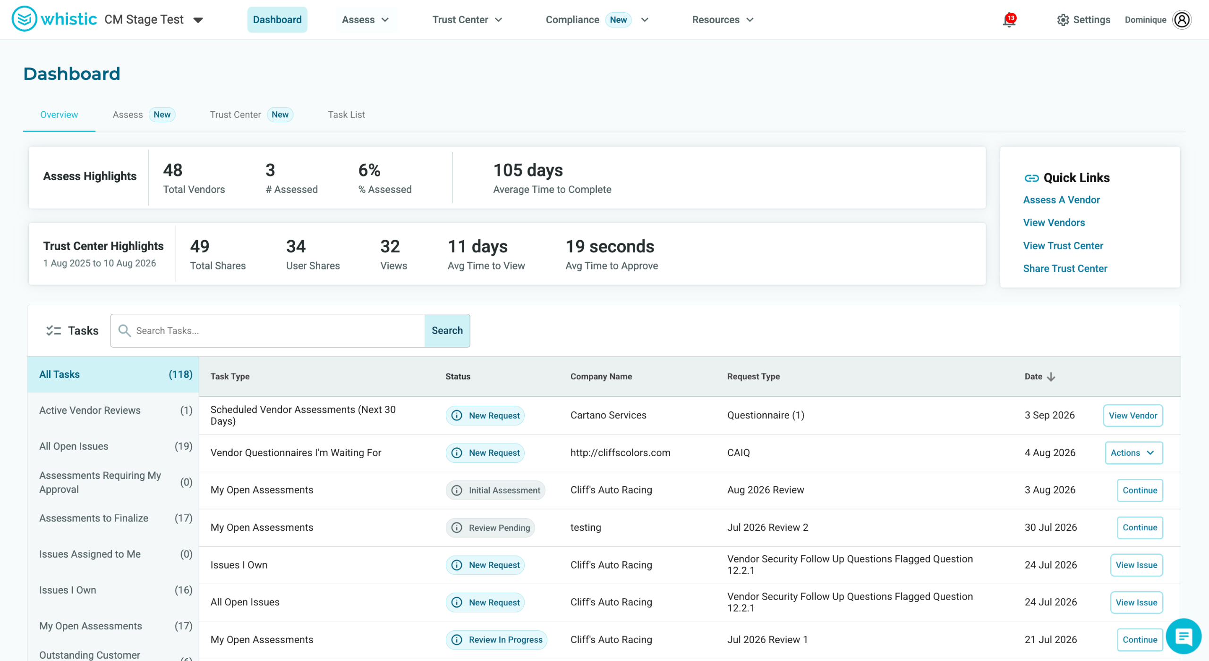The width and height of the screenshot is (1209, 661).
Task: Filter tasks by My Open Assessments
Action: point(113,626)
